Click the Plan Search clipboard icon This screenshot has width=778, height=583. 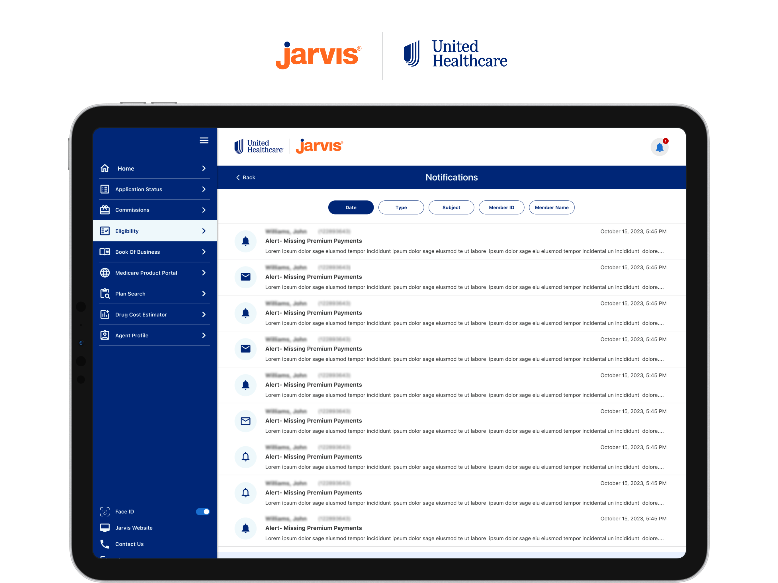click(105, 293)
